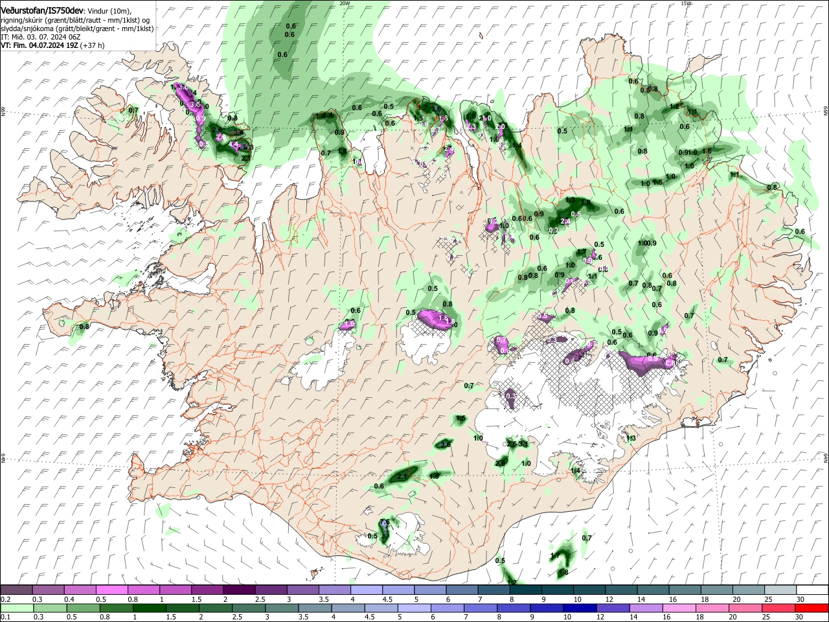Select the 'IT: Mið. 03. 07. 2024 06Z' line
This screenshot has height=622, width=829.
point(41,37)
